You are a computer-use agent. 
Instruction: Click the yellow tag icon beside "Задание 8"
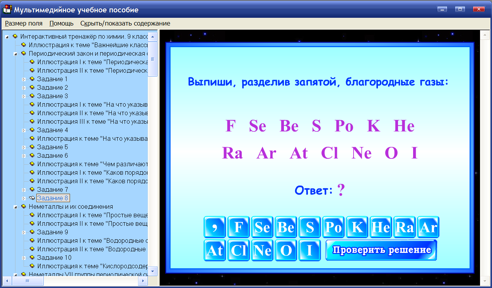[32, 198]
